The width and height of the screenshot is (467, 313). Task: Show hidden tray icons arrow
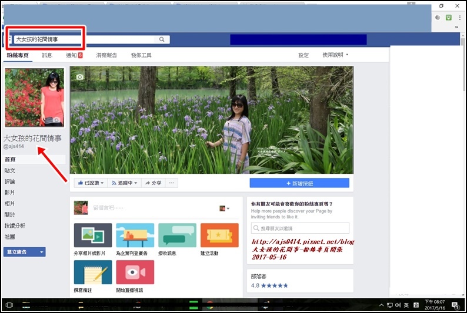click(382, 305)
